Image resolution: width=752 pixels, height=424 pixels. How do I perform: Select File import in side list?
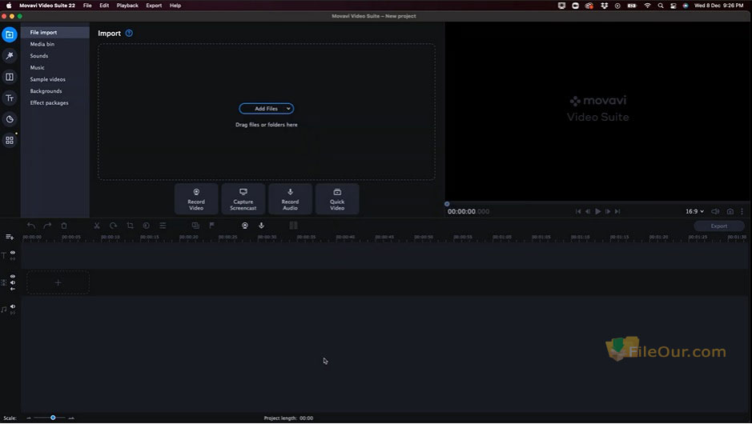click(x=55, y=32)
